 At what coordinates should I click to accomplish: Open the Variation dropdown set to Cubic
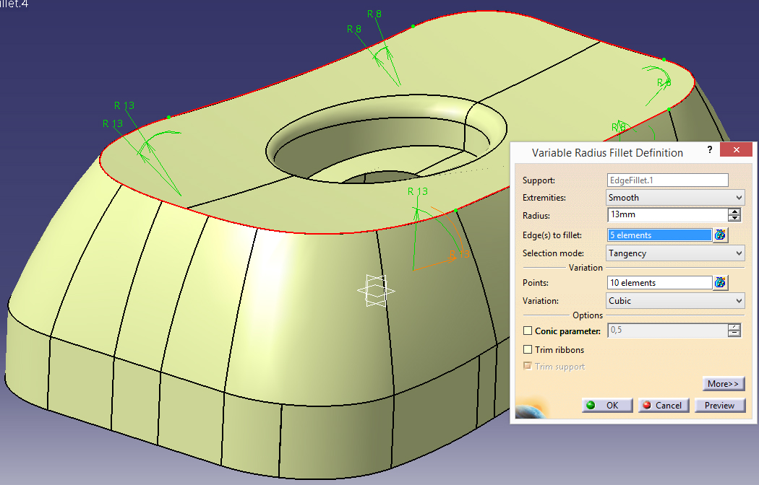(675, 301)
